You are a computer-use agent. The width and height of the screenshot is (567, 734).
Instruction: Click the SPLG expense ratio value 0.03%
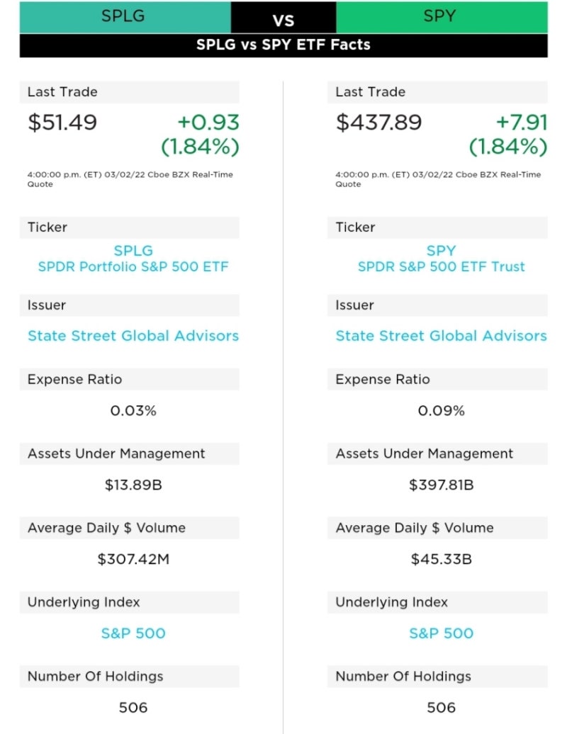click(133, 411)
